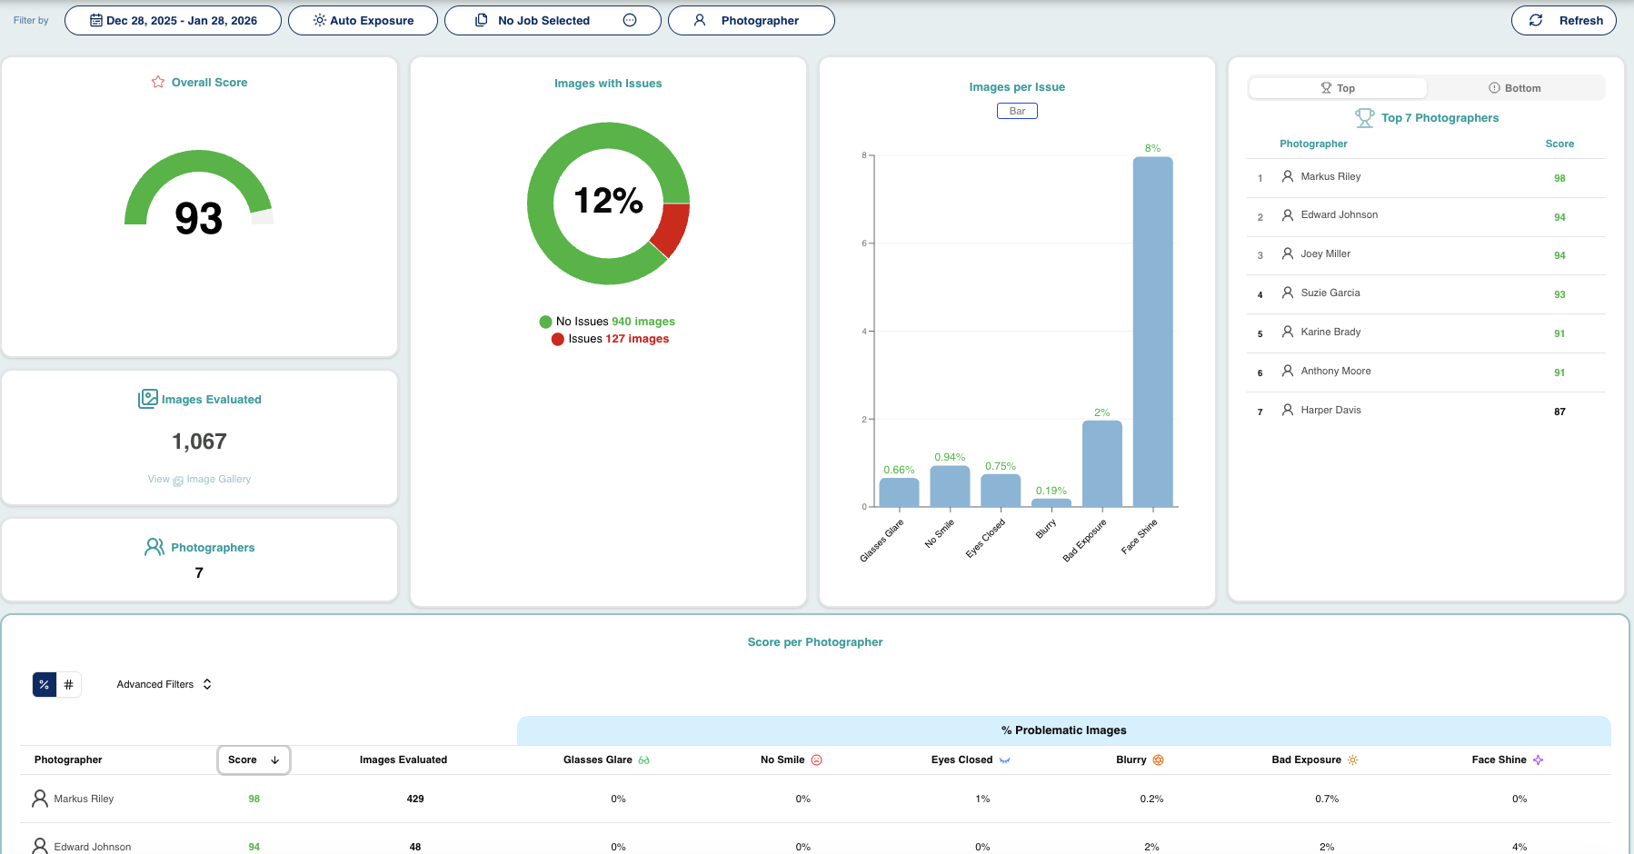Image resolution: width=1634 pixels, height=854 pixels.
Task: Open the date range filter Dec 28, 2025 - Jan 28, 2026
Action: coord(173,20)
